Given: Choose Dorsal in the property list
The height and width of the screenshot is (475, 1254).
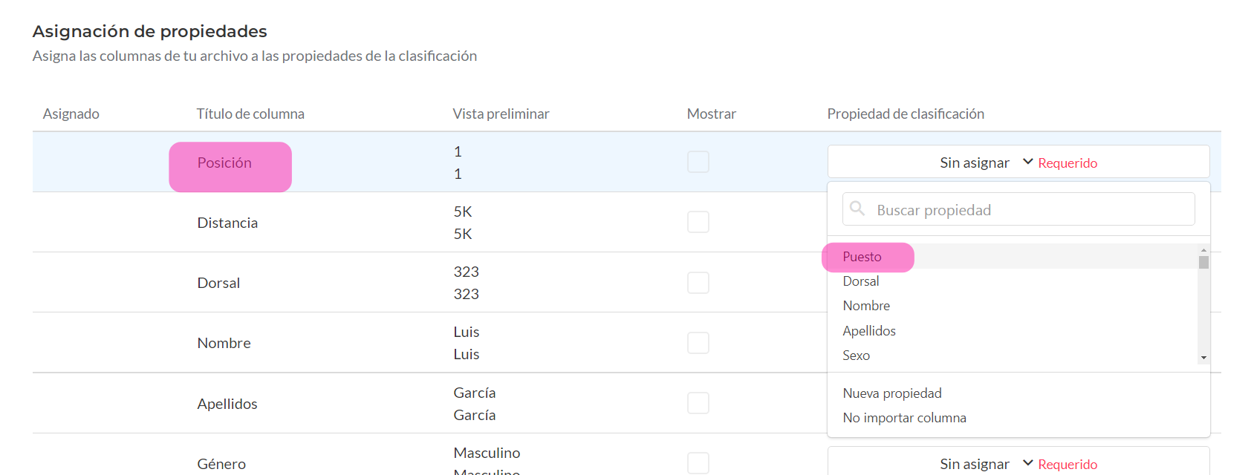Looking at the screenshot, I should pyautogui.click(x=861, y=281).
